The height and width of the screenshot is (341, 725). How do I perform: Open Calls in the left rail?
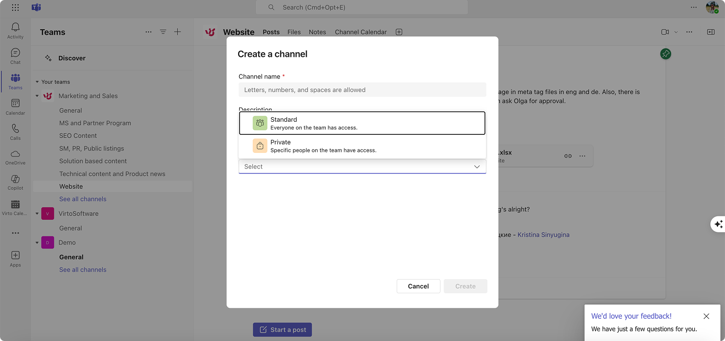tap(15, 131)
